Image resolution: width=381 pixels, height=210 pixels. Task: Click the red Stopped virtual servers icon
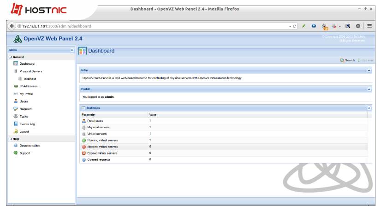(x=84, y=147)
